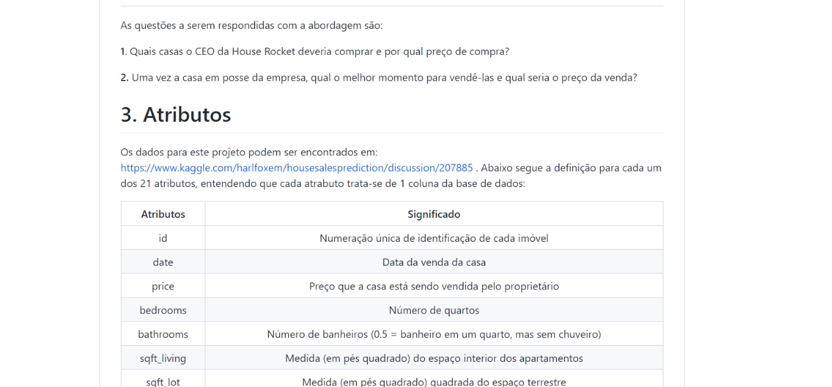The image size is (832, 387).
Task: Click the "sqft_living" attribute cell
Action: [x=163, y=358]
